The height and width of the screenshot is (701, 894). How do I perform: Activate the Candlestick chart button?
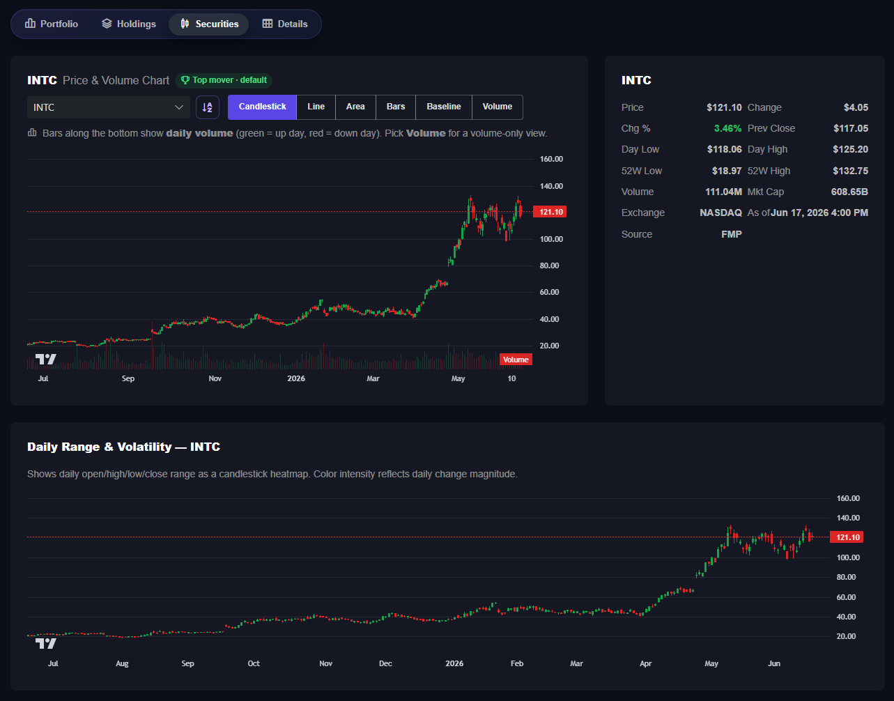tap(263, 107)
